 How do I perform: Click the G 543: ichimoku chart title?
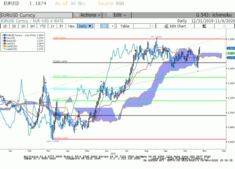point(214,15)
